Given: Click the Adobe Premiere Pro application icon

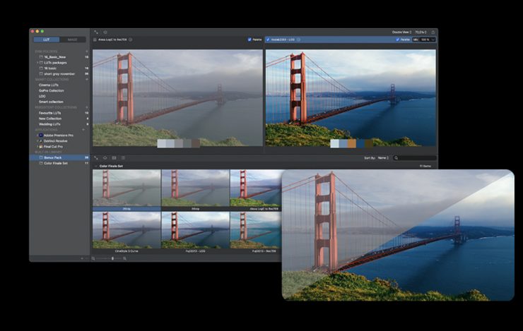Looking at the screenshot, I should coord(40,134).
